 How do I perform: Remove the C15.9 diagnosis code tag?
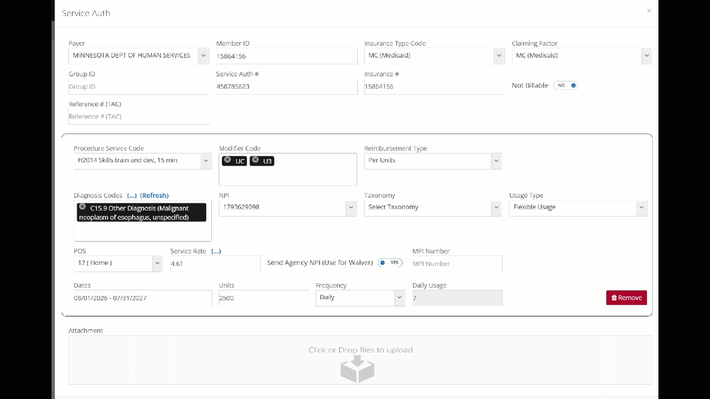click(x=82, y=207)
